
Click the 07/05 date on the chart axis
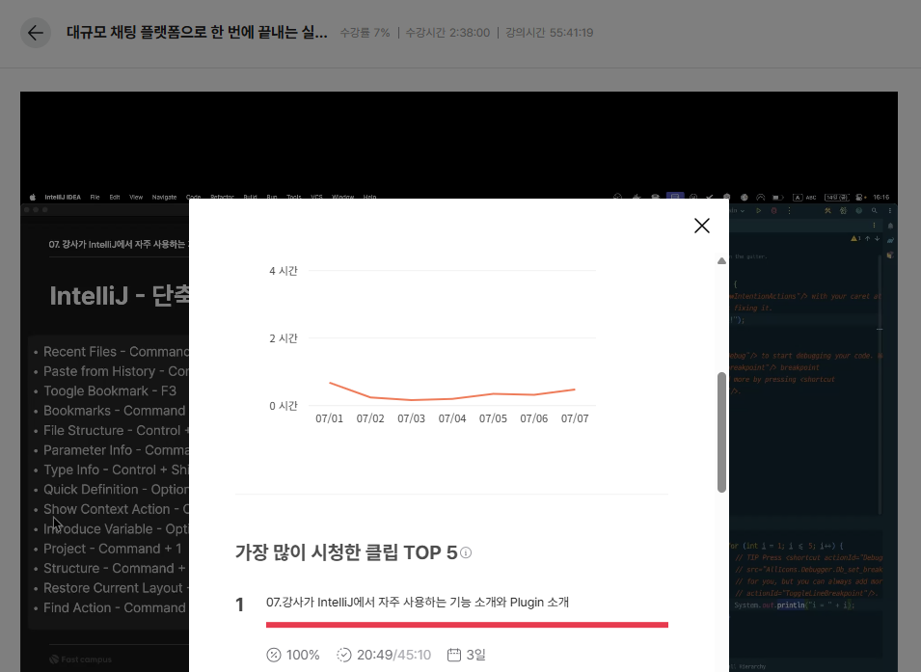[x=493, y=418]
